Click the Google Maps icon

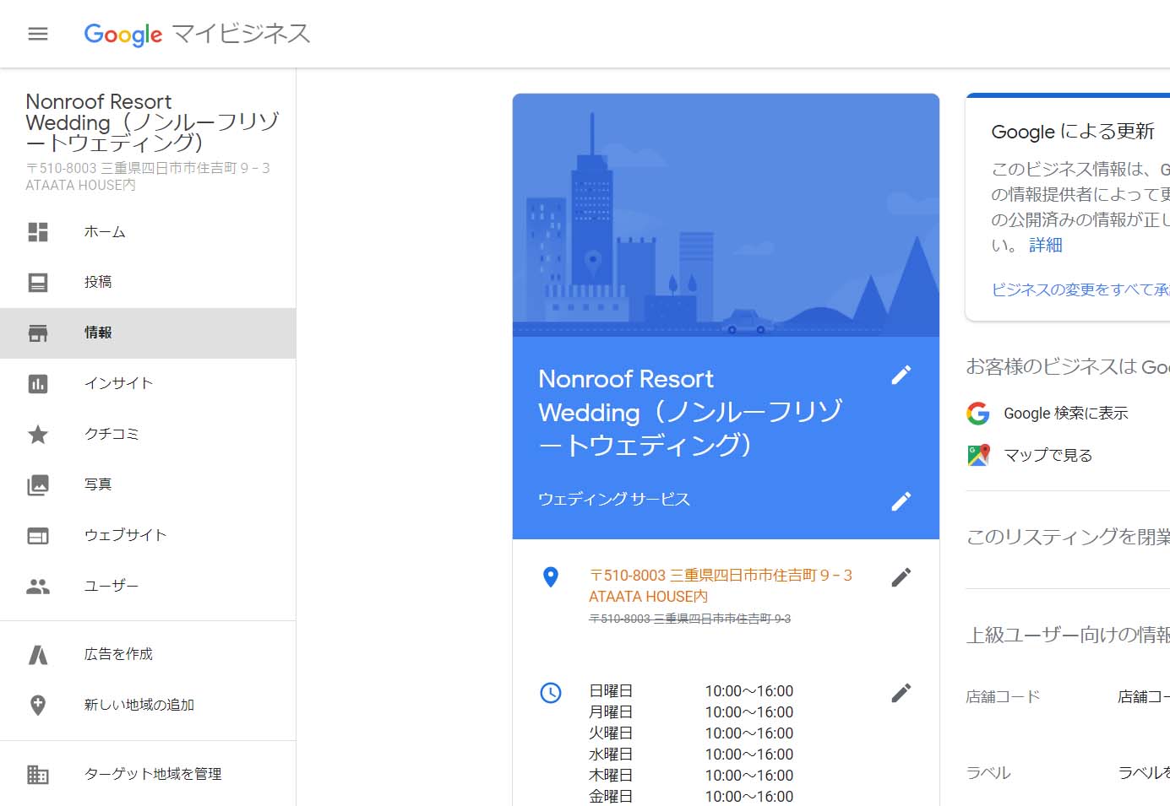[978, 456]
